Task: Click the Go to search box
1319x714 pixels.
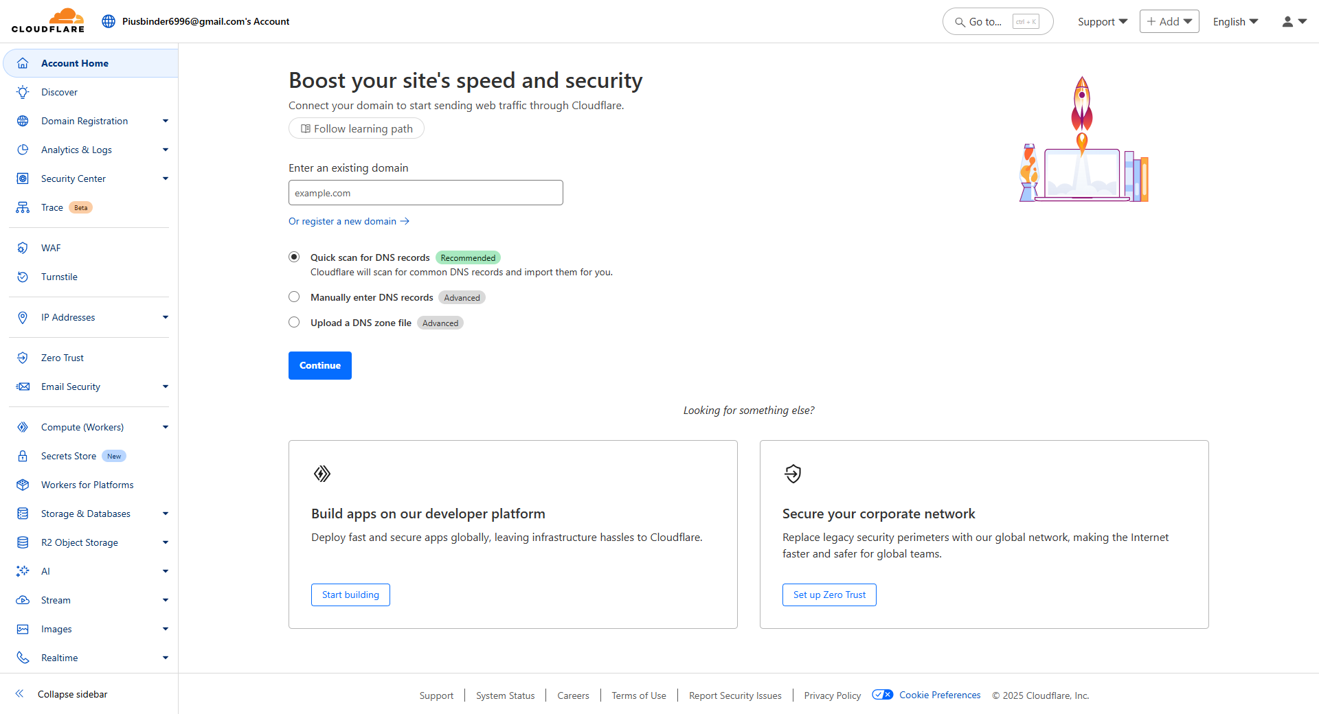Action: [x=997, y=21]
